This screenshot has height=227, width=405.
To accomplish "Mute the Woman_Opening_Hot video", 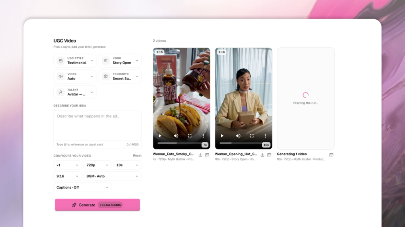I will point(238,136).
